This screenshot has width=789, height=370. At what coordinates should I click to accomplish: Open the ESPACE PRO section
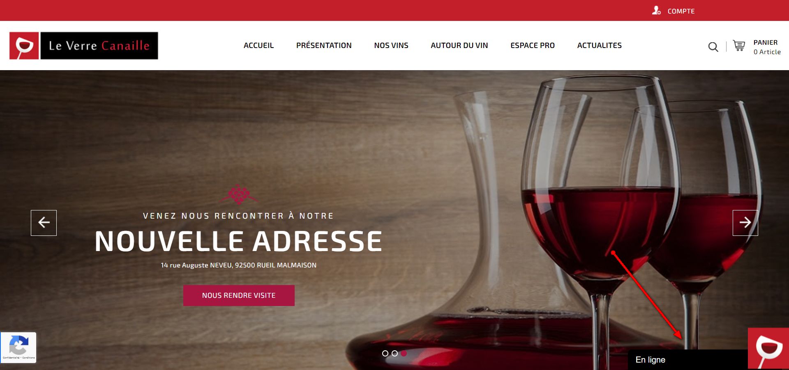(533, 46)
